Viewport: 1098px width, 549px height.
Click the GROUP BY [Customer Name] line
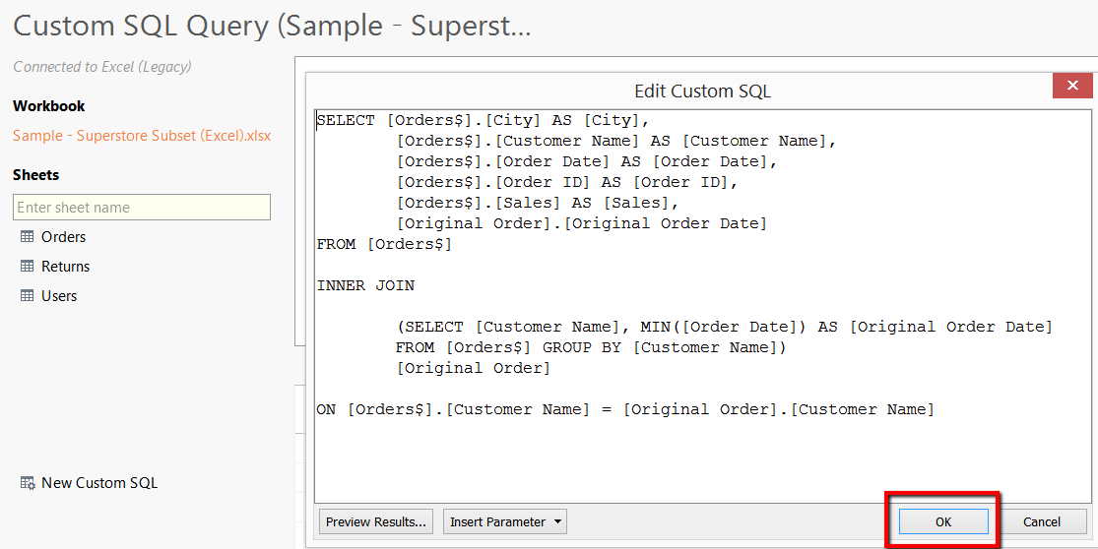(x=591, y=347)
